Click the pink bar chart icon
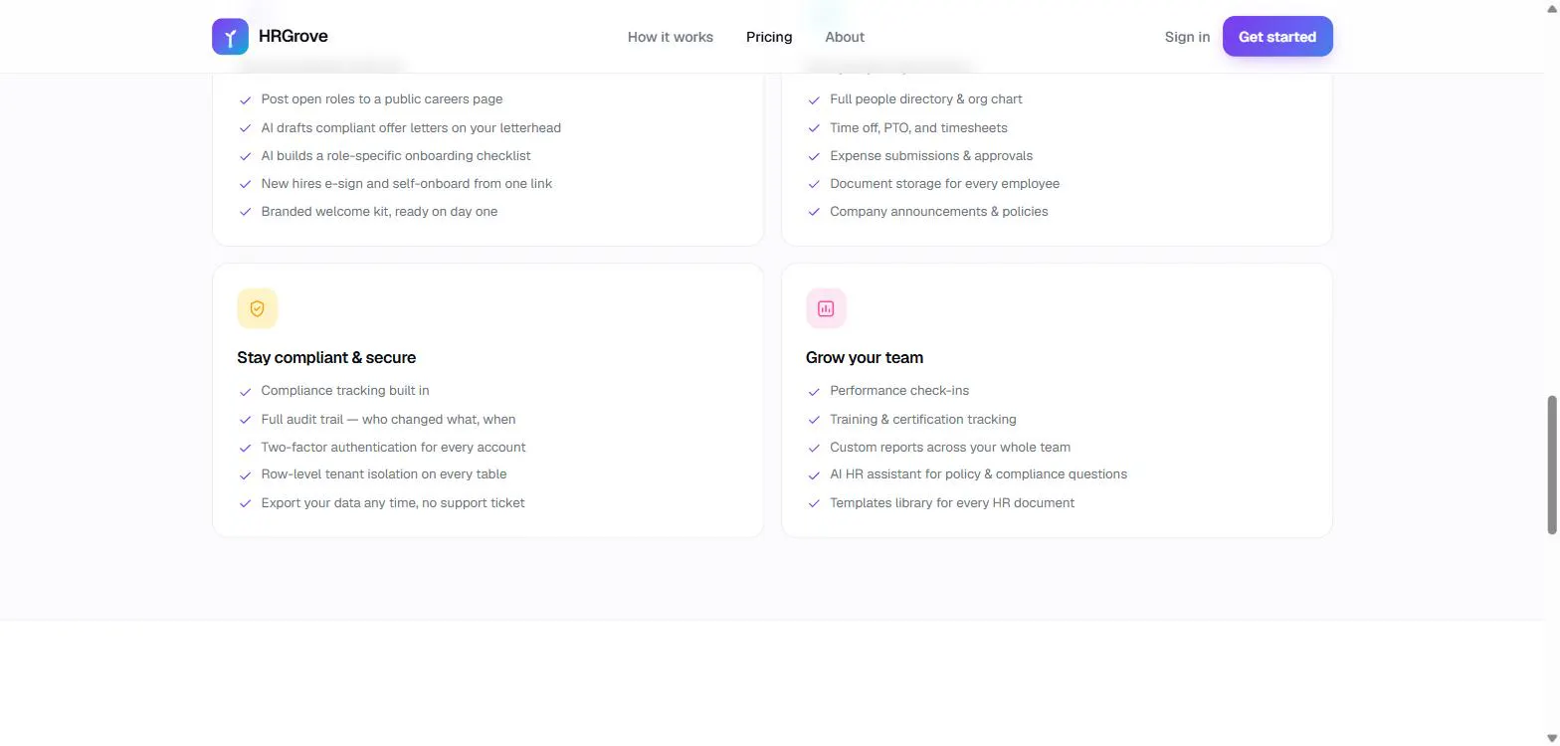The image size is (1560, 746). [x=826, y=308]
